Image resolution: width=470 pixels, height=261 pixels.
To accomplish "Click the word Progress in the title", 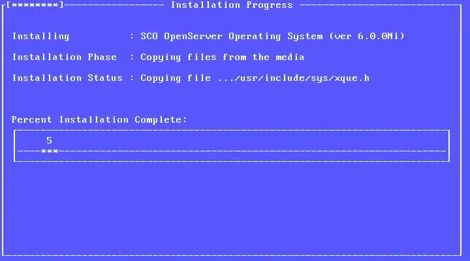I will [270, 5].
